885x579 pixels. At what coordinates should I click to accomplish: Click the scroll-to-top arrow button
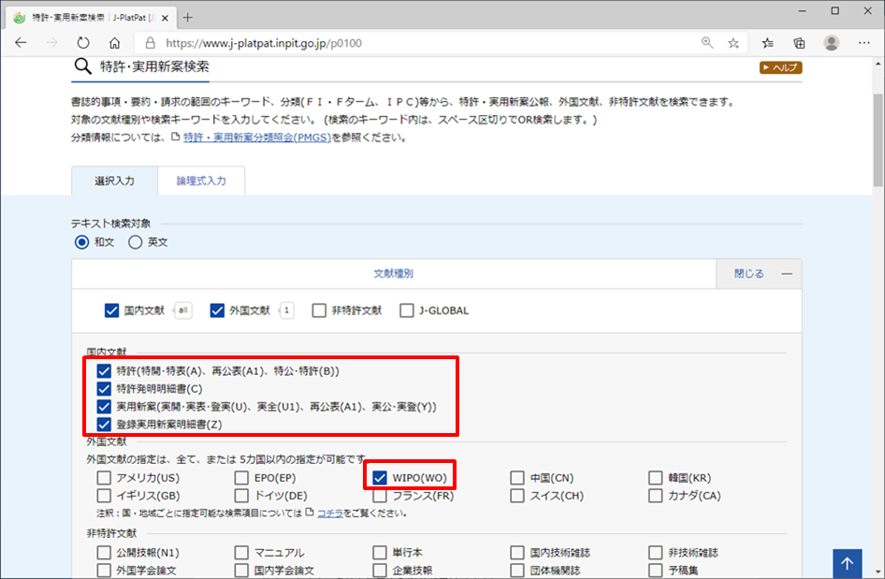(x=847, y=563)
